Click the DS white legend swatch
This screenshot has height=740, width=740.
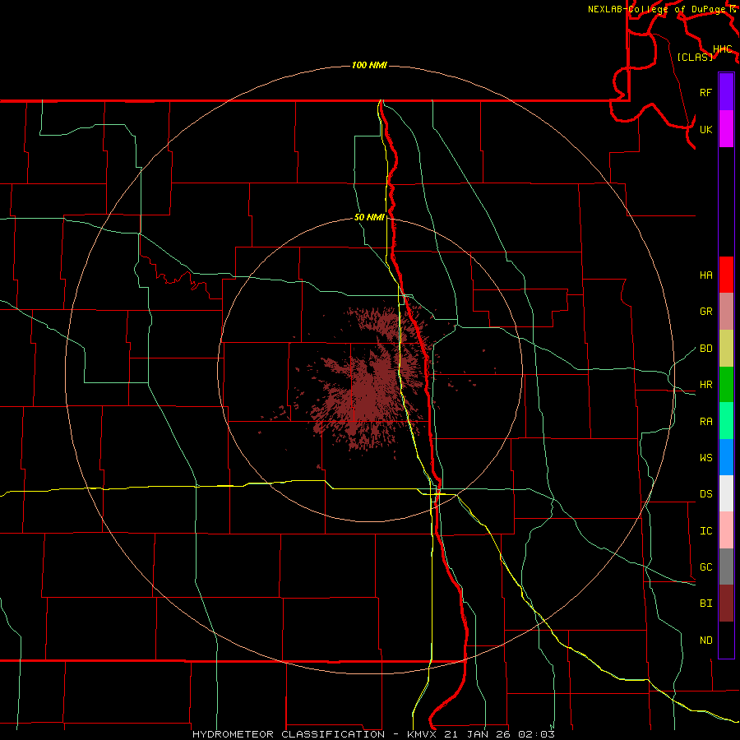726,493
